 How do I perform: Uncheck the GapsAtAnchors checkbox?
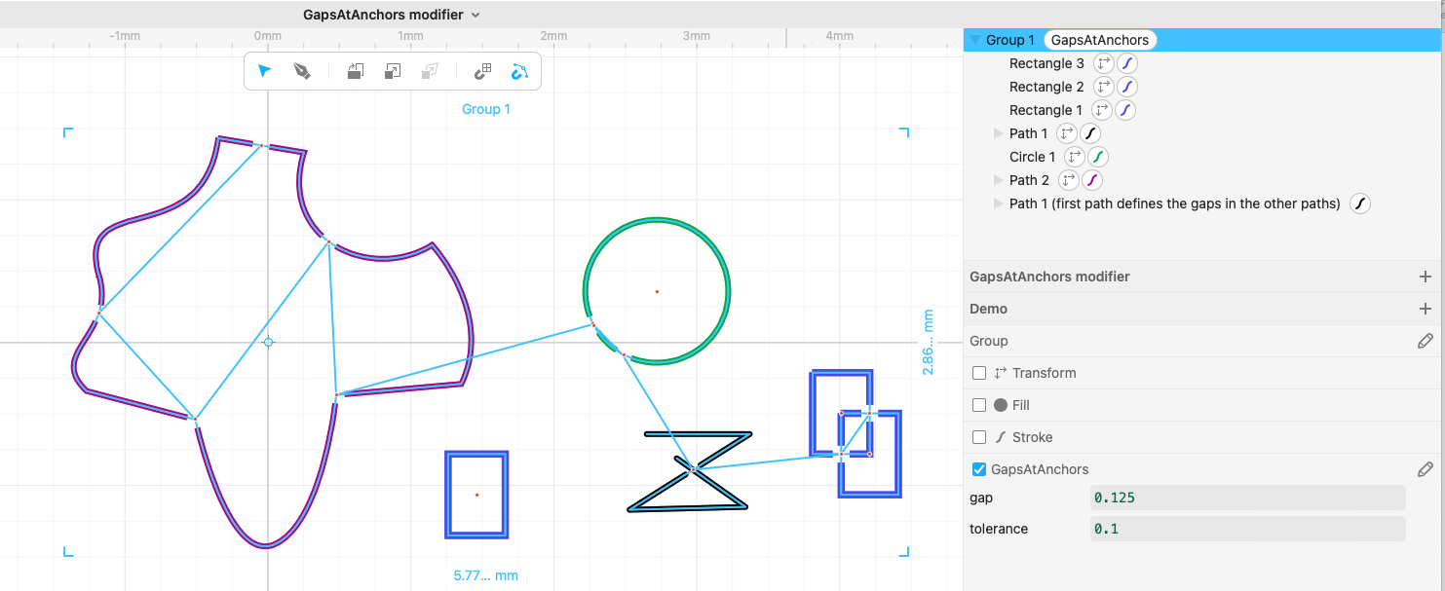(x=979, y=469)
